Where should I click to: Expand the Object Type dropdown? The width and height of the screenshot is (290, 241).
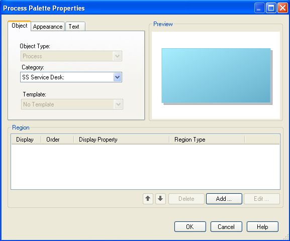click(x=117, y=56)
